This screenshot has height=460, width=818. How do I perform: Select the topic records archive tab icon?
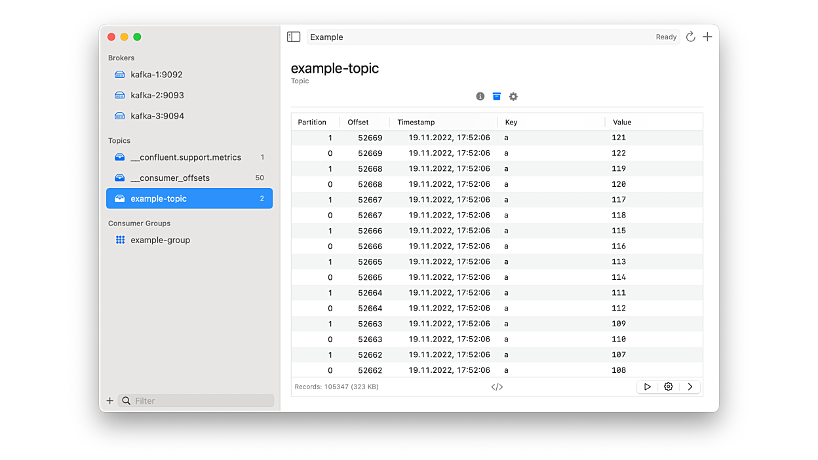point(497,96)
